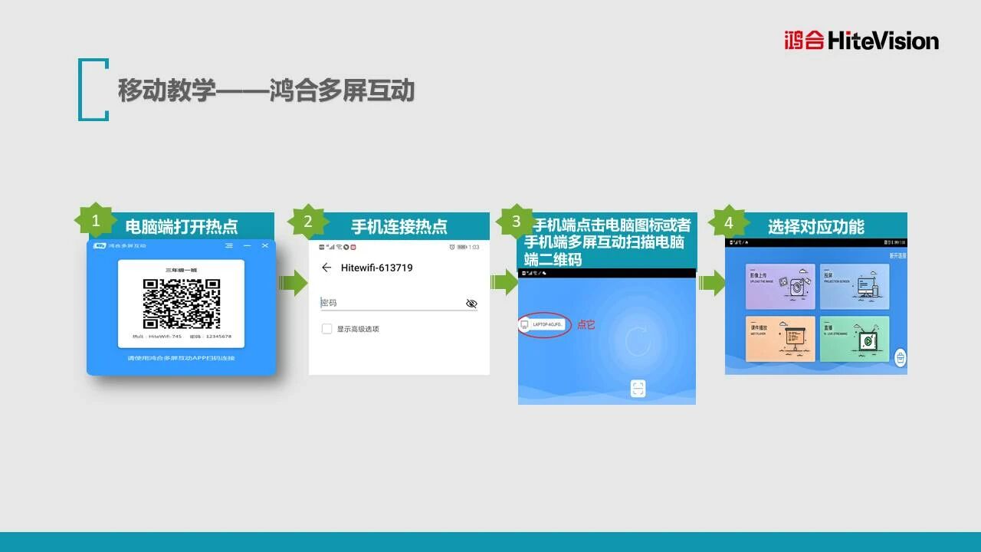
Task: Click the QR code in the hotspot window
Action: [182, 304]
